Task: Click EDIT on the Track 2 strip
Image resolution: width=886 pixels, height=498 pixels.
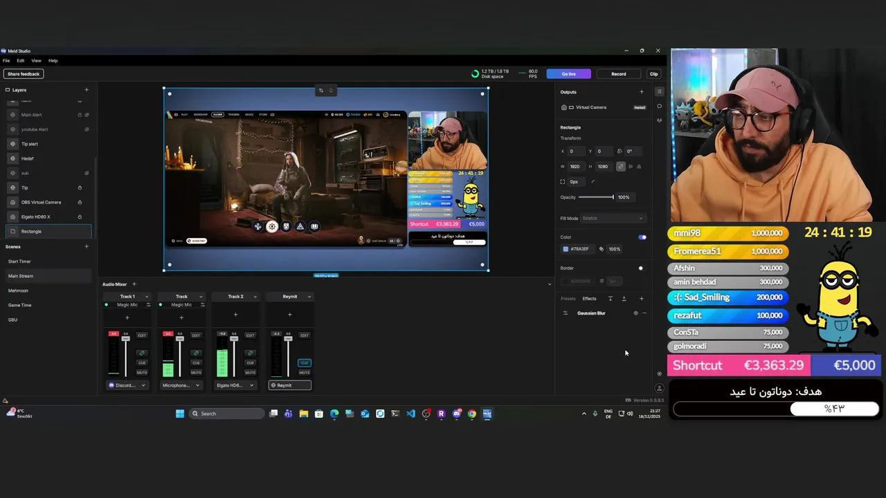Action: pos(250,335)
